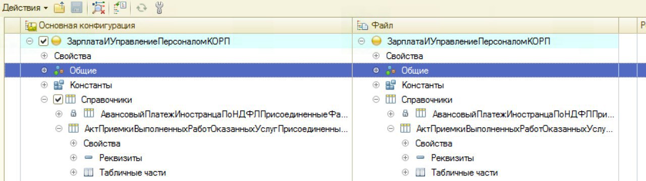Toggle checkbox for ЗарплатаИУправлениеПерсоналомКОРП in left pane
This screenshot has height=181, width=646.
pos(43,41)
